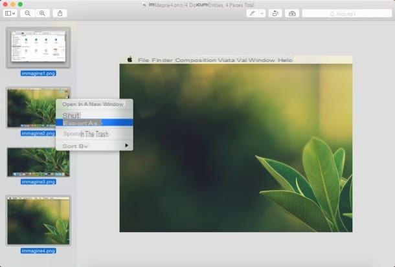Image resolution: width=395 pixels, height=267 pixels.
Task: Select the immagine3.png thumbnail
Action: 38,162
